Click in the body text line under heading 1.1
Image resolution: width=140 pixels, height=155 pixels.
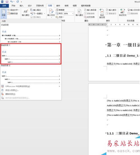coord(123,64)
